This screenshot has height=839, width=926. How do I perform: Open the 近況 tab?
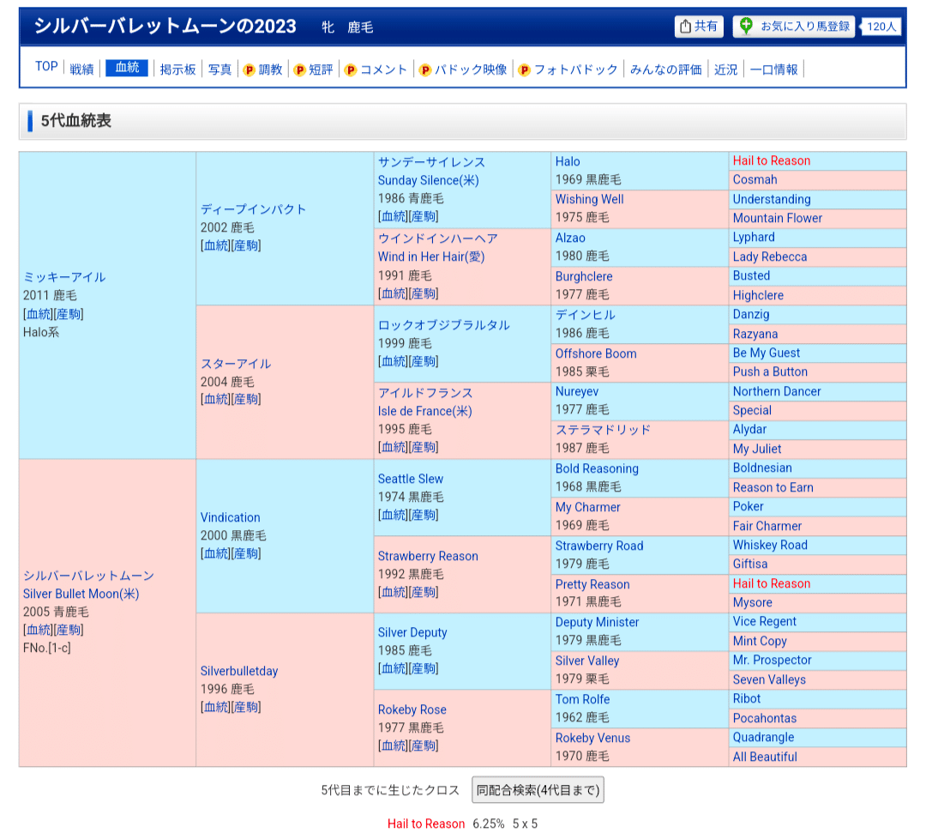pyautogui.click(x=726, y=69)
